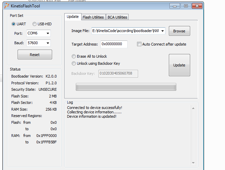
Task: Click the log line 'Collecting device information......'
Action: click(94, 112)
